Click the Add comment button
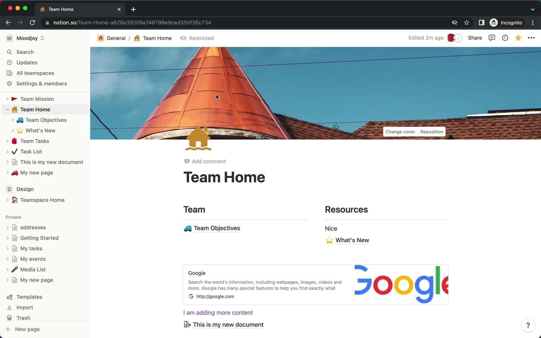 pyautogui.click(x=205, y=161)
